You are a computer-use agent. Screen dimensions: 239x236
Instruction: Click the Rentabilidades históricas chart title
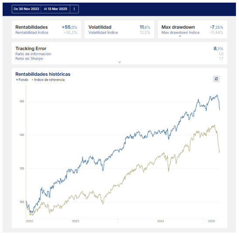tap(43, 74)
